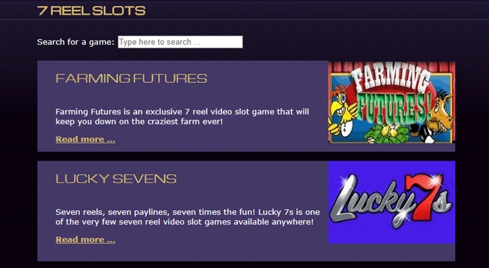Viewport: 489px width, 268px height.
Task: Open the Lucky 7s game thumbnail
Action: [391, 202]
